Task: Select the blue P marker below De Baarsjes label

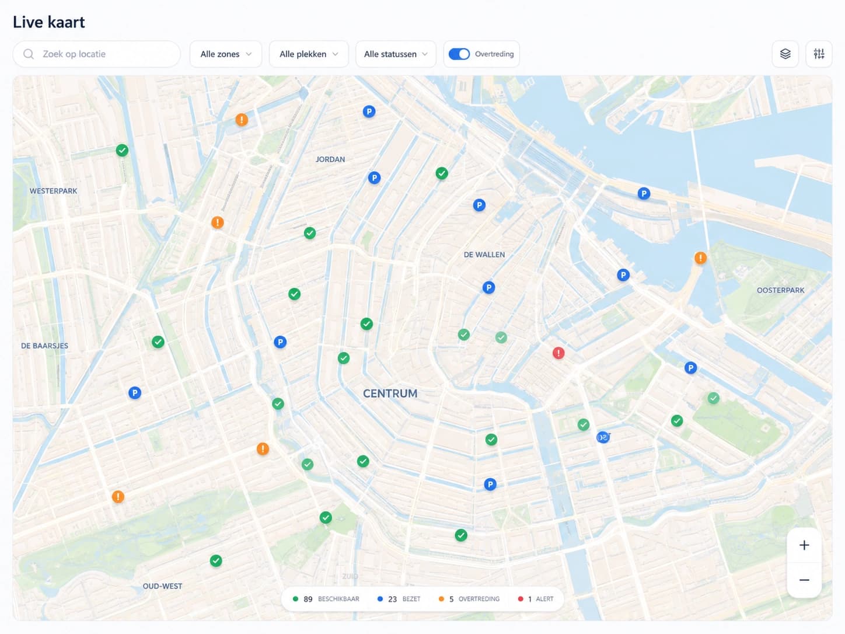Action: [x=135, y=393]
